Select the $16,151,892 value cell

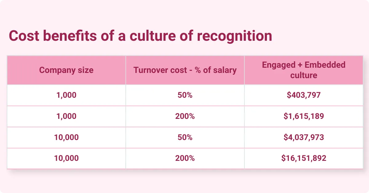tap(304, 158)
